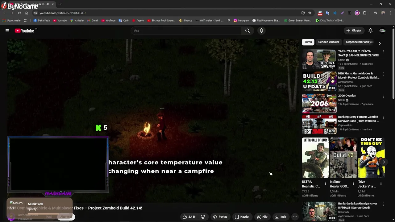395x222 pixels.
Task: Open more actions on 2006 Oyunları video
Action: (383, 96)
